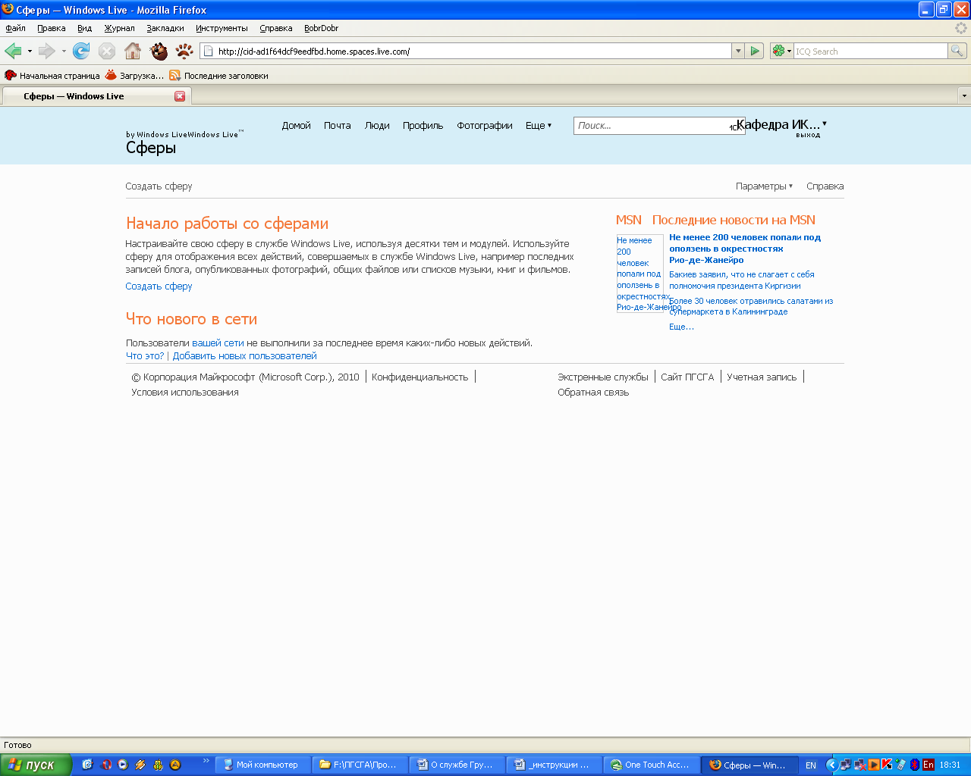
Task: Open the Люди navigation link
Action: coord(377,126)
